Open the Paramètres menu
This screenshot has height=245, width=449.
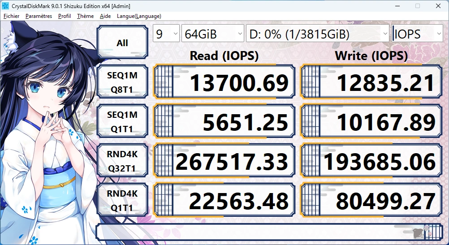[x=39, y=16]
